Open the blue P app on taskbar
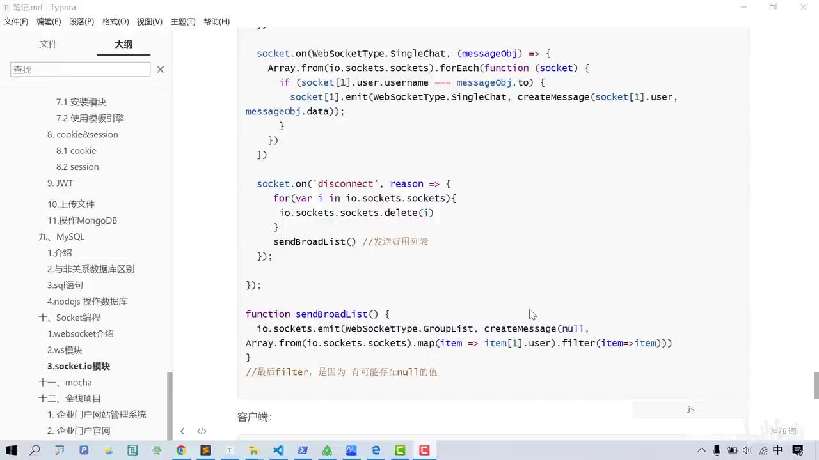 pyautogui.click(x=84, y=450)
